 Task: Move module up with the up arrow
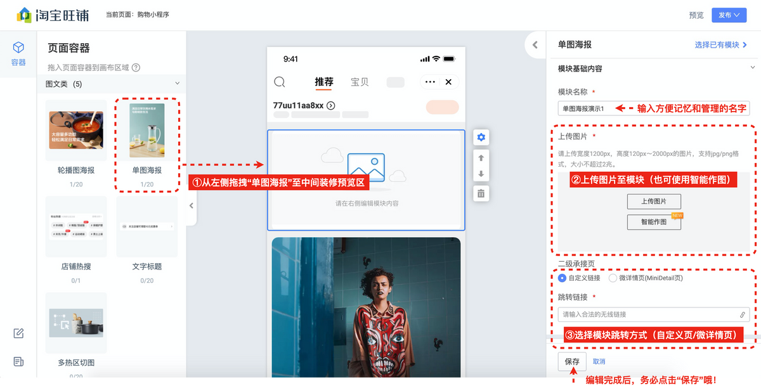[481, 157]
